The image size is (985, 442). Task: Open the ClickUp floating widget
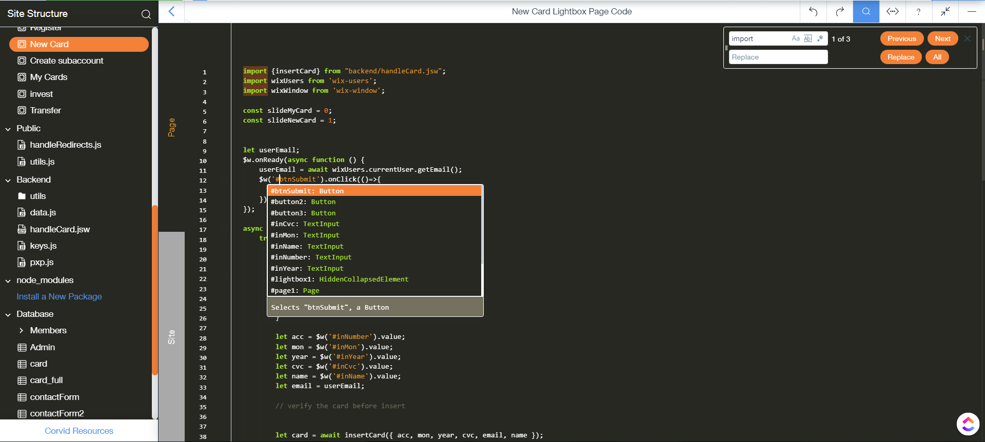(x=968, y=424)
